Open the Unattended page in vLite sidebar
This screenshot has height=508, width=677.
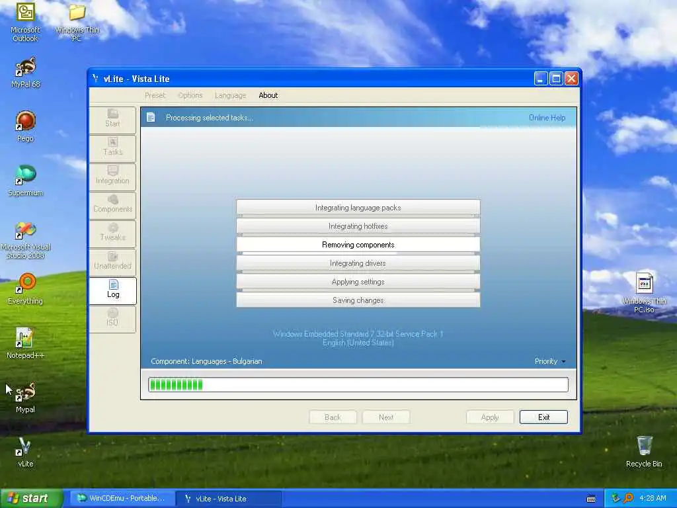(112, 261)
